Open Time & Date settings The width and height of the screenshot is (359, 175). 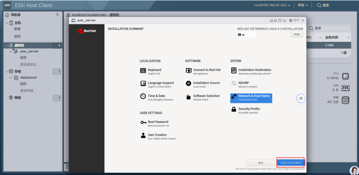click(x=157, y=97)
